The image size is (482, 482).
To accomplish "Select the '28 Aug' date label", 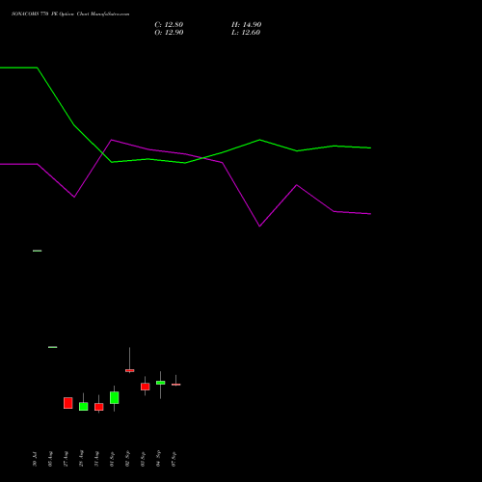I will click(81, 459).
